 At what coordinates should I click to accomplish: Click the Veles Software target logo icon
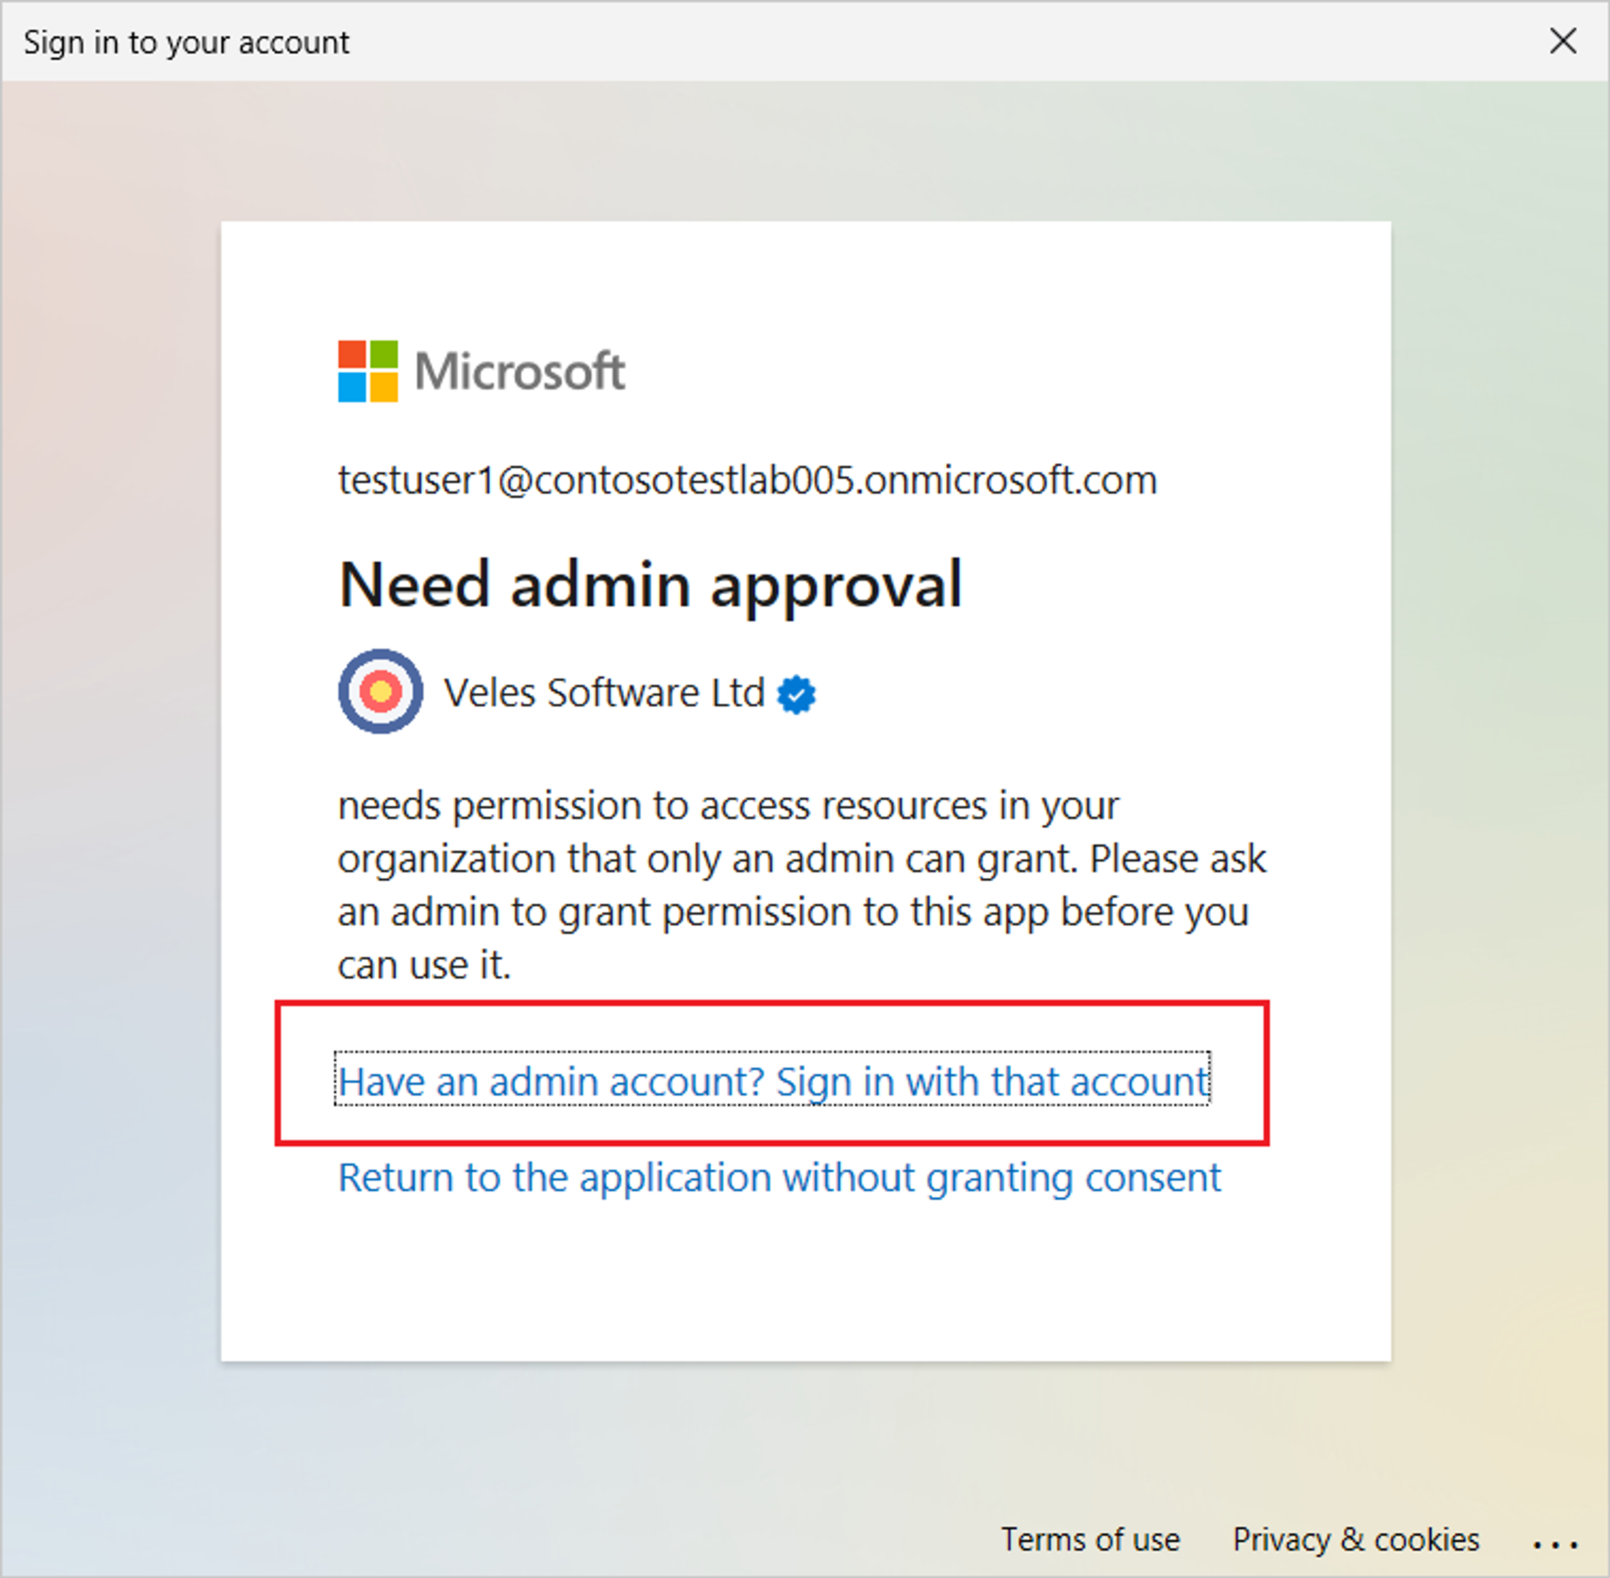(381, 691)
